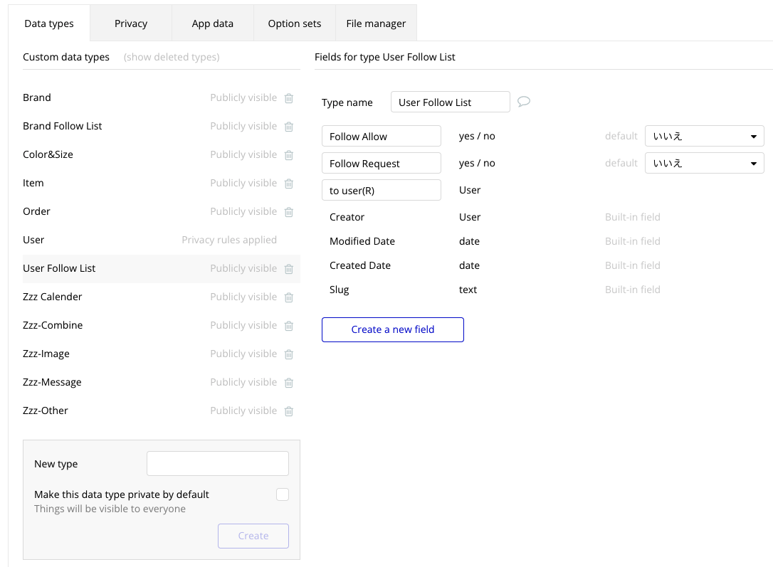Viewport: 773px width, 567px height.
Task: Click trash icon beside Zzz Calender
Action: (x=289, y=297)
